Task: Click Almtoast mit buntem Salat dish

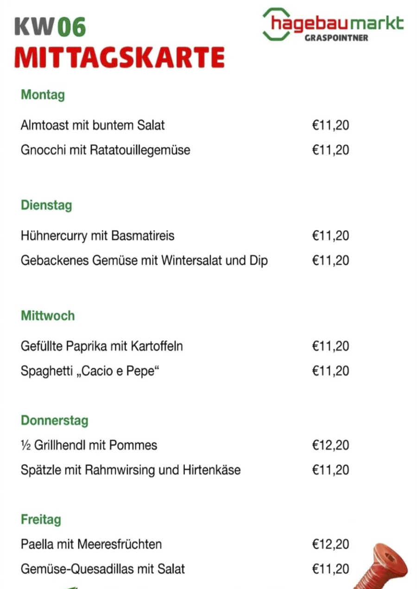Action: click(x=93, y=125)
